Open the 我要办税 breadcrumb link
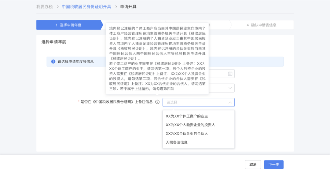The image size is (330, 172). pos(44,7)
